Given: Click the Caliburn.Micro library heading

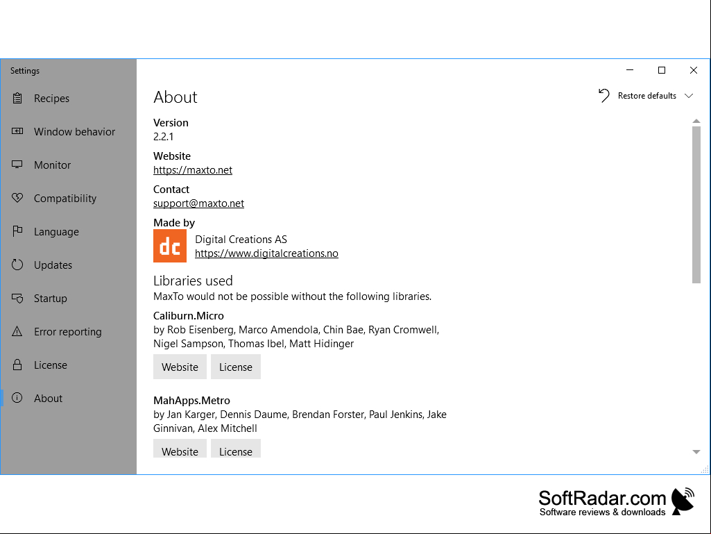Looking at the screenshot, I should click(x=189, y=315).
